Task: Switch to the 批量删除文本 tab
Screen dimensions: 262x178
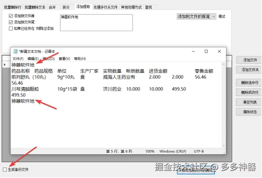Action: tap(35, 7)
